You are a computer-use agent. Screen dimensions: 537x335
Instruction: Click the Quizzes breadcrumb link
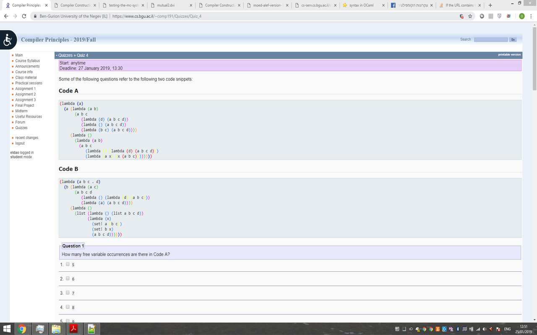[65, 55]
